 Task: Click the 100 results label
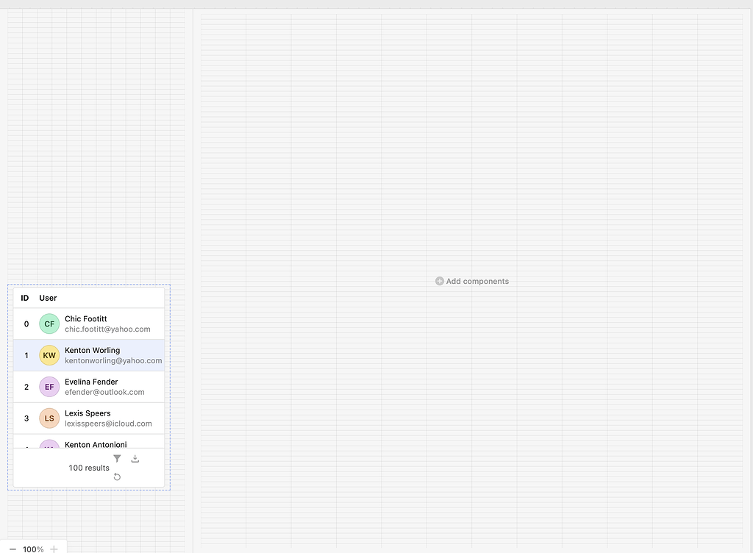point(88,468)
